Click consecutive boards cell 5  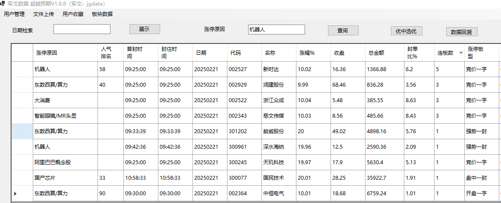[x=449, y=69]
